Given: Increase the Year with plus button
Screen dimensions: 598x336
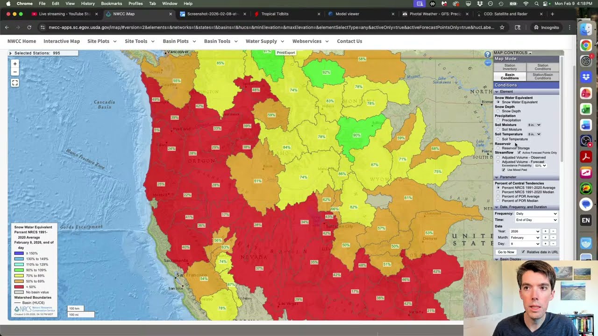Looking at the screenshot, I should point(545,231).
